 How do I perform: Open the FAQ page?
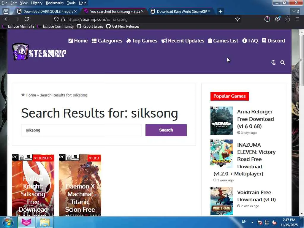pos(250,41)
